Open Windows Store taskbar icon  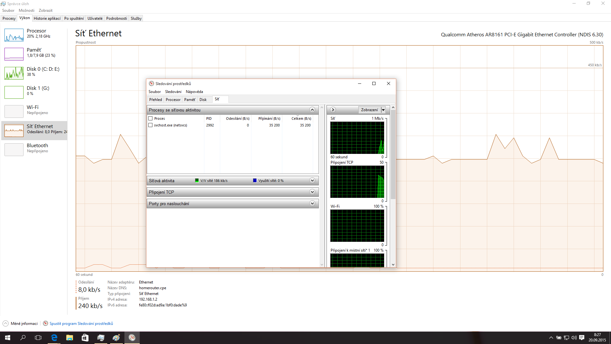coord(85,338)
